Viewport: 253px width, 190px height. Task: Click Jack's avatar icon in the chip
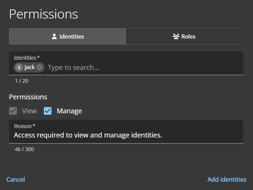tap(19, 68)
